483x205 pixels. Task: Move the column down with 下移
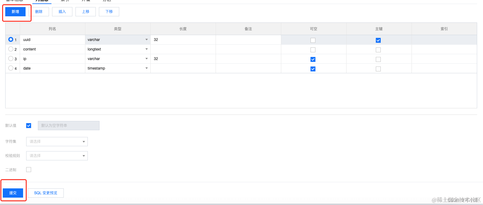point(109,12)
